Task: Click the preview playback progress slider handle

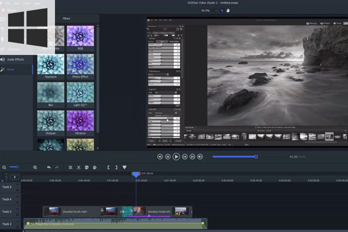Action: (x=256, y=157)
